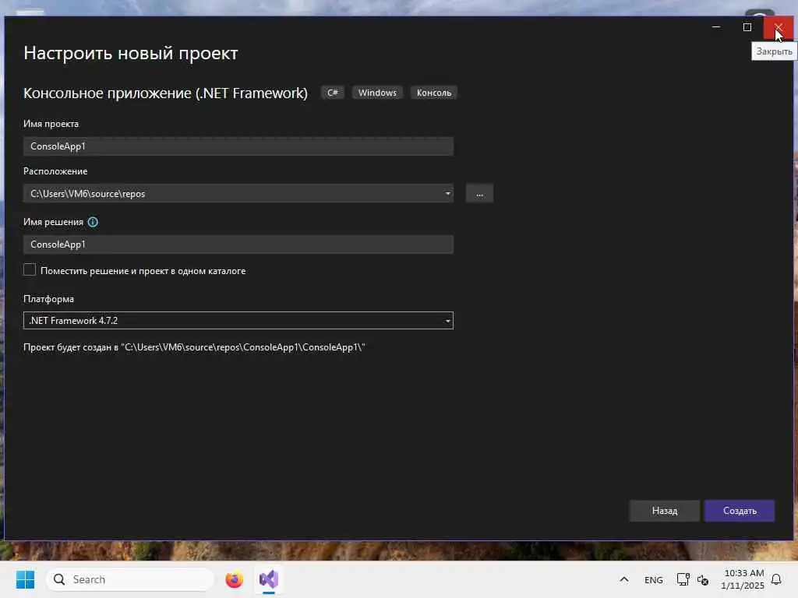Image resolution: width=798 pixels, height=598 pixels.
Task: Click the taskbar Search box
Action: [130, 579]
